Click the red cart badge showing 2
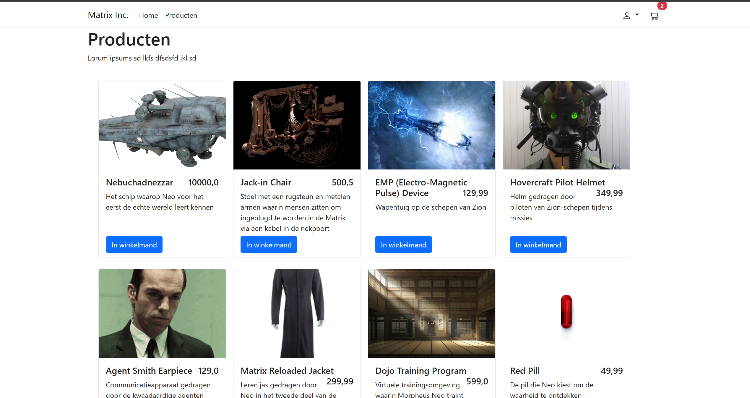The height and width of the screenshot is (398, 750). click(x=662, y=6)
